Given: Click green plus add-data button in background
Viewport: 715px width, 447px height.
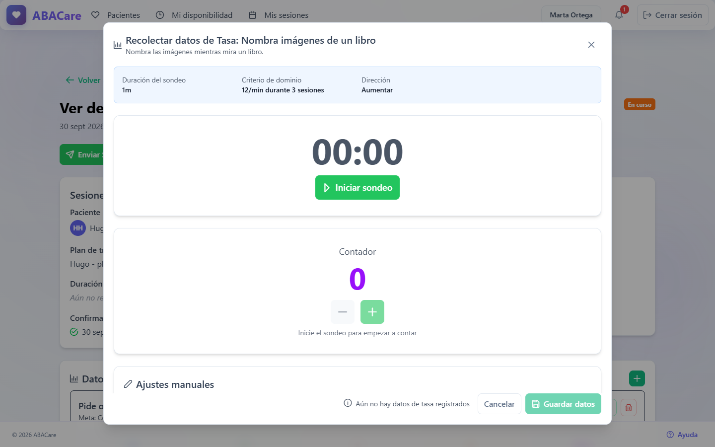Looking at the screenshot, I should click(637, 378).
